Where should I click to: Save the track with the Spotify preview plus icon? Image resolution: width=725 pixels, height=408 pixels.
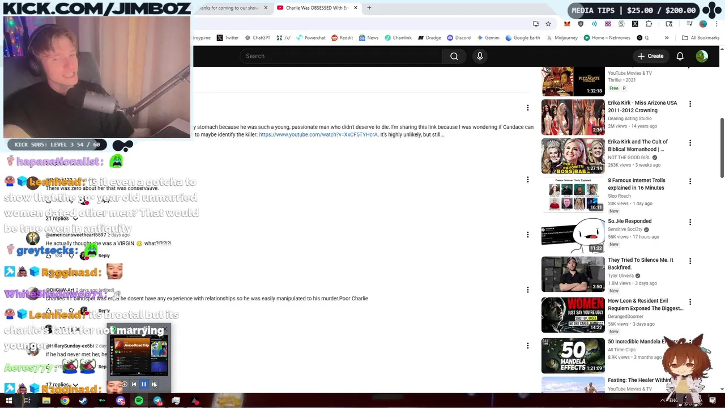(x=124, y=384)
